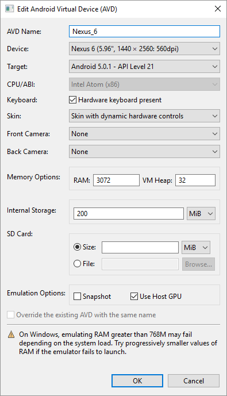Toggle Hardware keyboard present checkbox
The width and height of the screenshot is (227, 396).
click(x=73, y=100)
